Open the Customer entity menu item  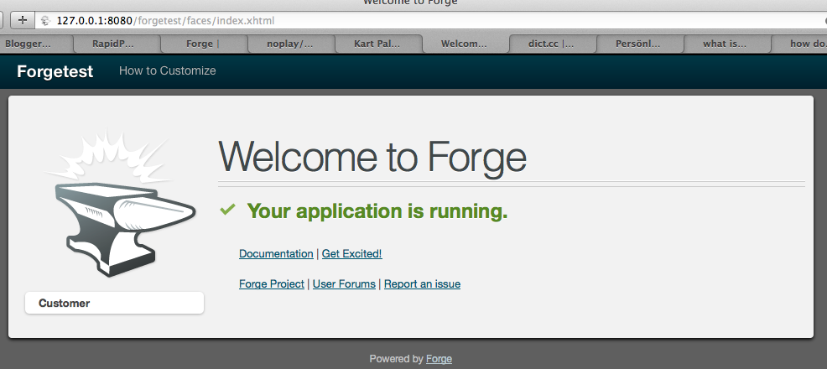pos(114,303)
